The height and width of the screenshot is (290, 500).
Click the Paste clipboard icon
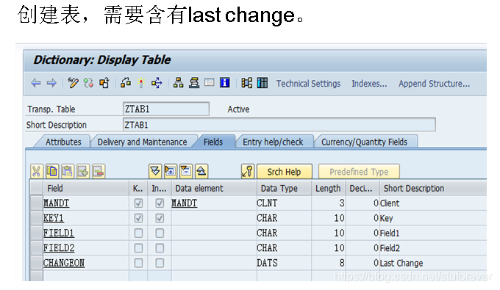click(68, 171)
